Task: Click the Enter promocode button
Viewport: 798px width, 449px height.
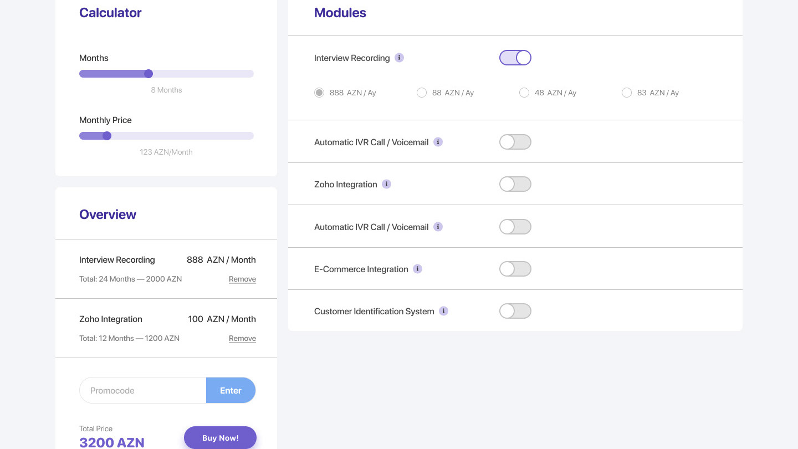Action: click(x=231, y=390)
